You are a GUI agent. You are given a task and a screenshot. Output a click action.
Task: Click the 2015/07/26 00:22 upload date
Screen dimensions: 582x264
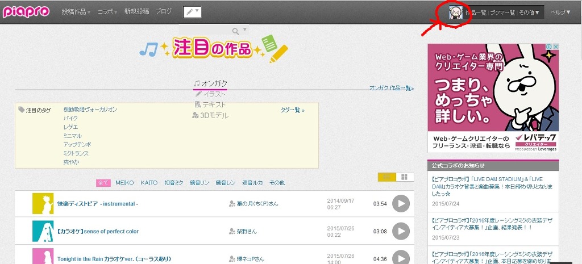pos(341,232)
